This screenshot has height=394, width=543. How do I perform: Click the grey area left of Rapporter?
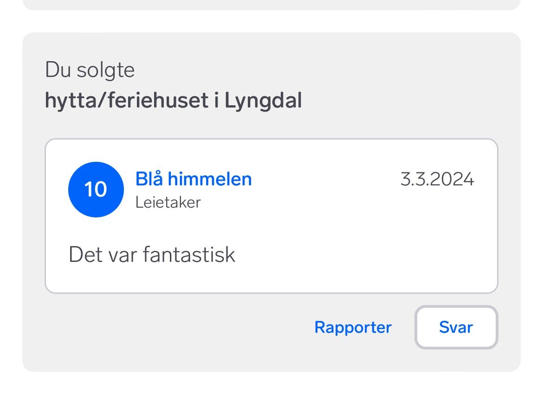(x=176, y=327)
